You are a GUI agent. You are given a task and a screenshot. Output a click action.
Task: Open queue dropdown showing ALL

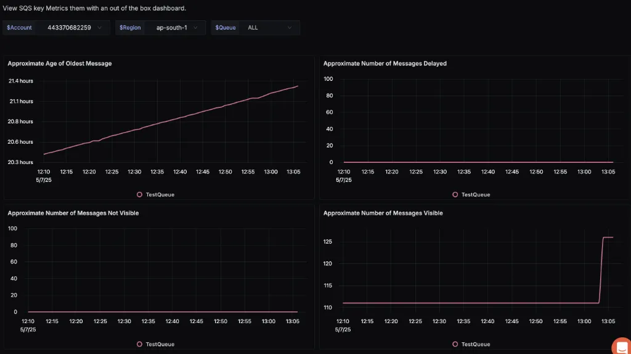(253, 28)
